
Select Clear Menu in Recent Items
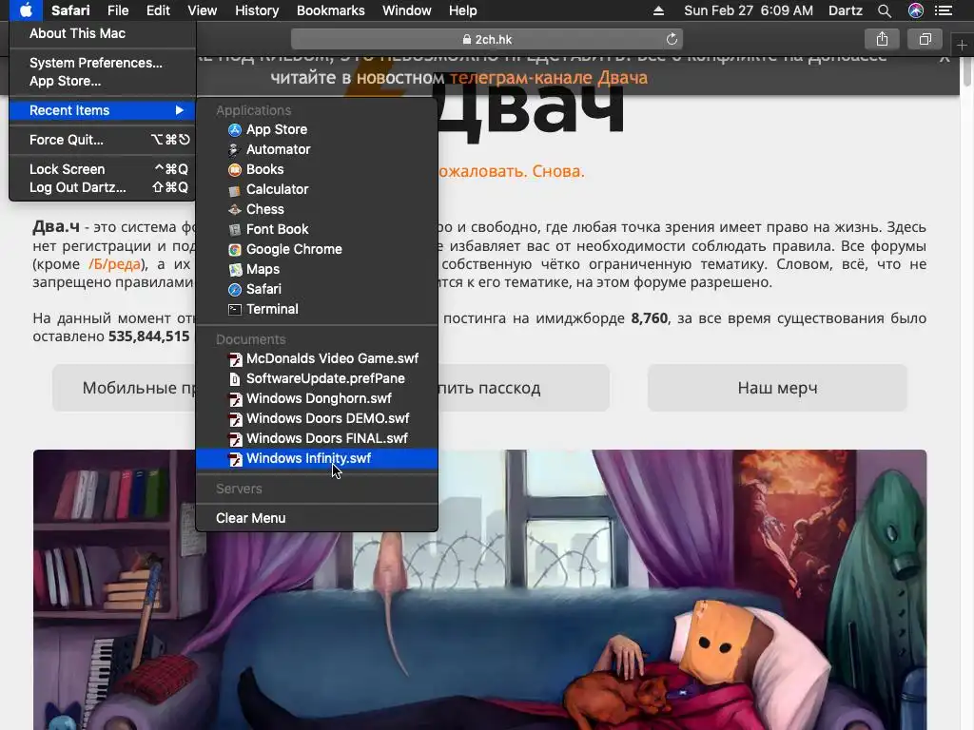pos(317,518)
